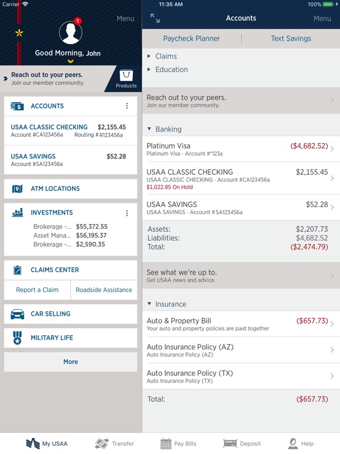This screenshot has width=340, height=454.
Task: Open the ATM Locations map icon
Action: pyautogui.click(x=17, y=189)
